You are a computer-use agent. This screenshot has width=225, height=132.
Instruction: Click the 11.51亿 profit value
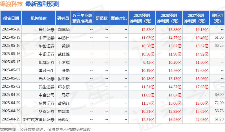[x=148, y=87]
